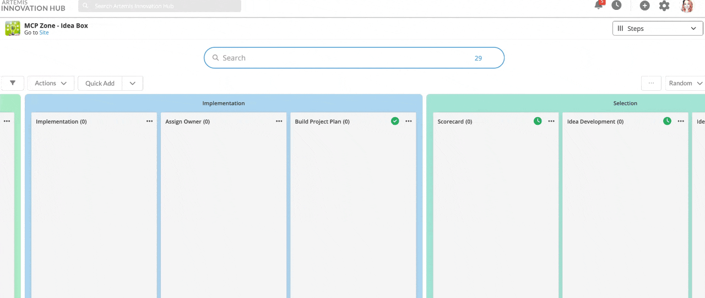Click the Scorecard (0) step title
This screenshot has height=298, width=705.
click(x=455, y=122)
